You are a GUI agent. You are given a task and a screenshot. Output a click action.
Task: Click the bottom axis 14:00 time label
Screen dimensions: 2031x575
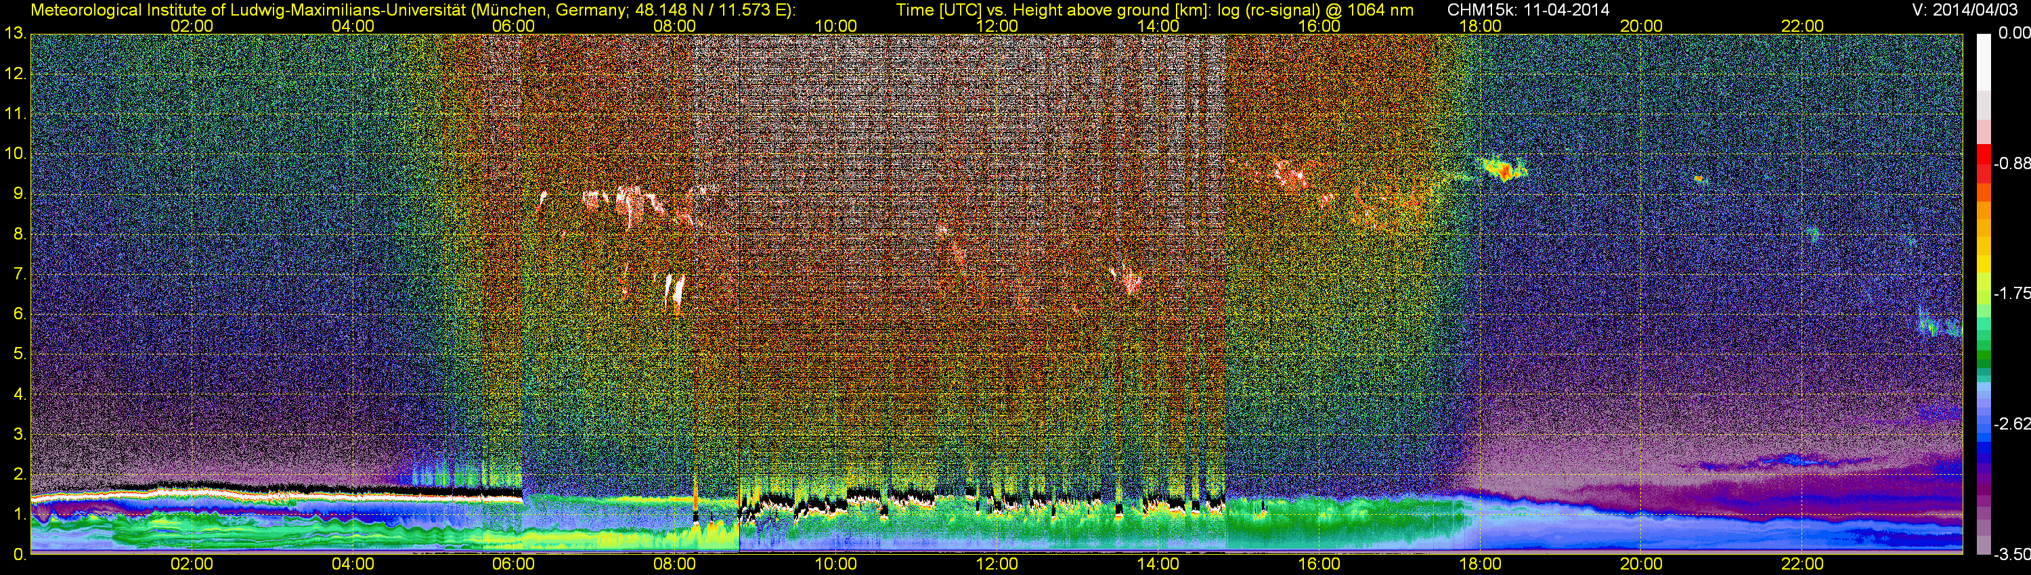tap(1158, 564)
